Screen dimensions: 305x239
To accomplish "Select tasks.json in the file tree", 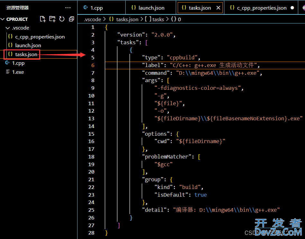I will [26, 54].
